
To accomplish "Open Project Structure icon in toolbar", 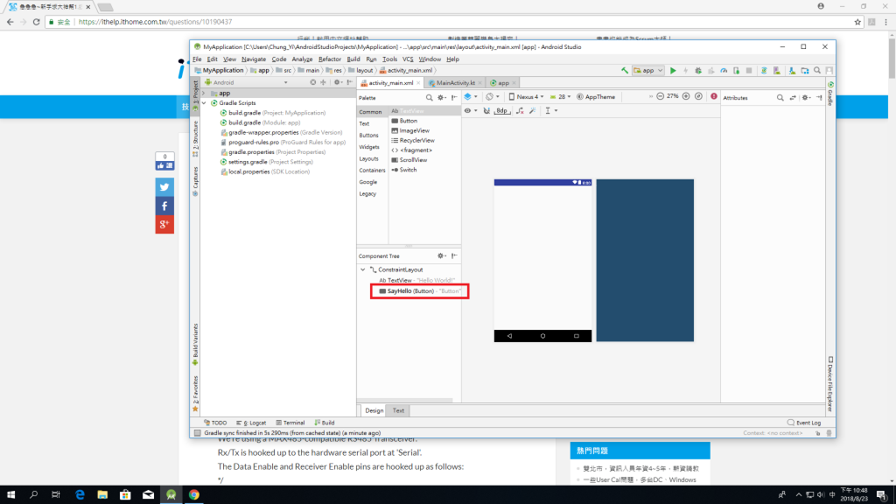I will coord(805,71).
